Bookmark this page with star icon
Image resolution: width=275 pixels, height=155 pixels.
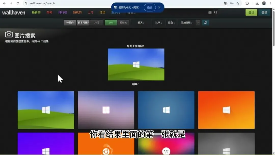238,3
